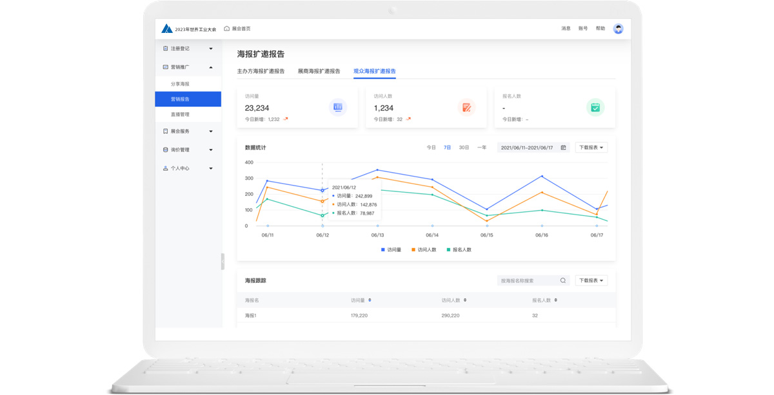Click the 注册登记 clipboard icon
The width and height of the screenshot is (774, 395).
[166, 48]
